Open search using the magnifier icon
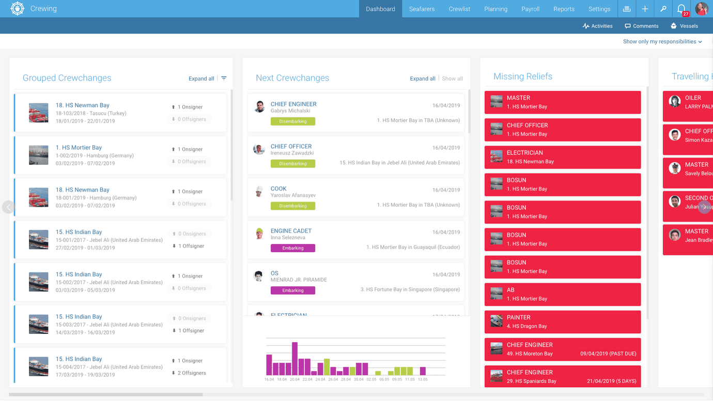 663,9
